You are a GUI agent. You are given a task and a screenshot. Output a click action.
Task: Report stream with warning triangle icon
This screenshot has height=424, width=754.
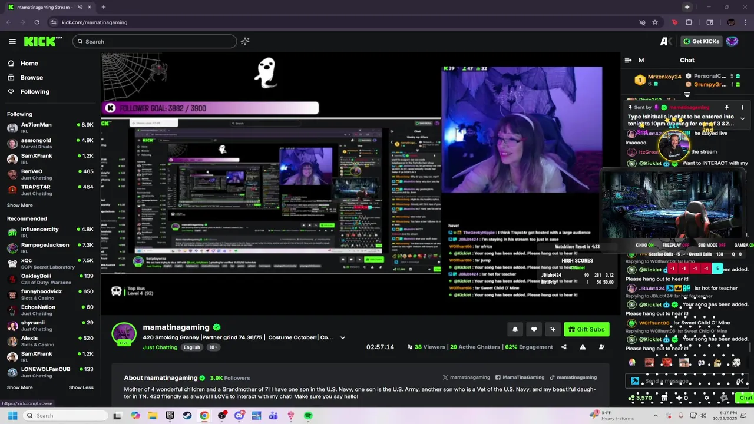(583, 347)
